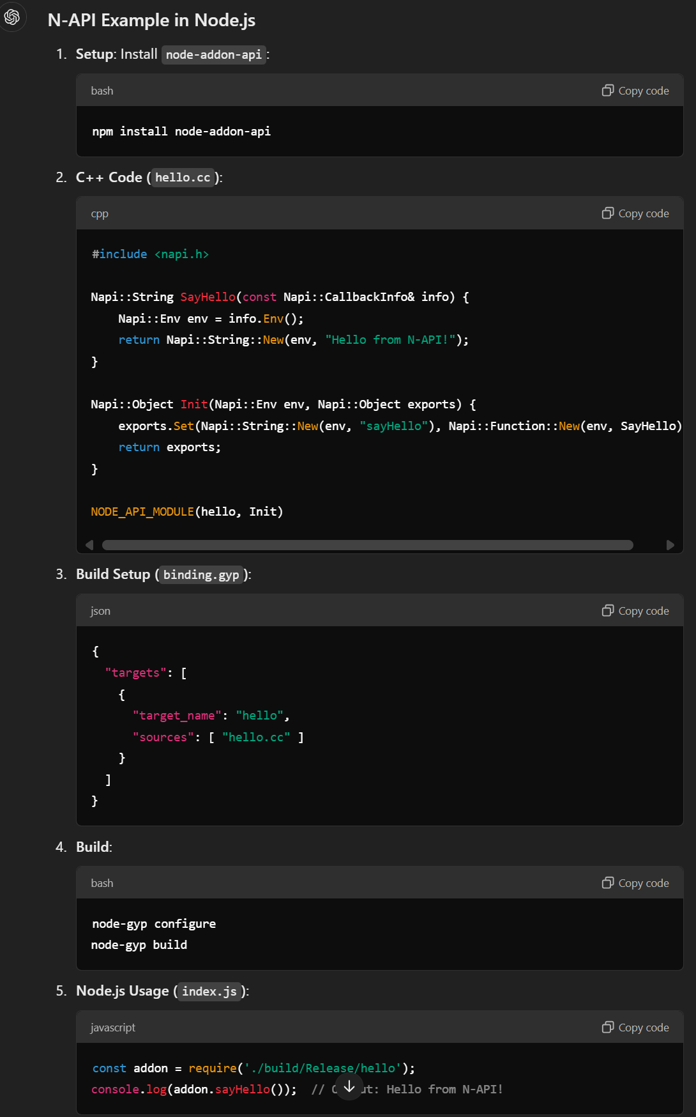Click the './build/Release/hello' require path
696x1117 pixels.
pos(322,1068)
